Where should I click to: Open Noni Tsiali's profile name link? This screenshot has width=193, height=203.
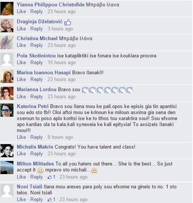coord(30,187)
